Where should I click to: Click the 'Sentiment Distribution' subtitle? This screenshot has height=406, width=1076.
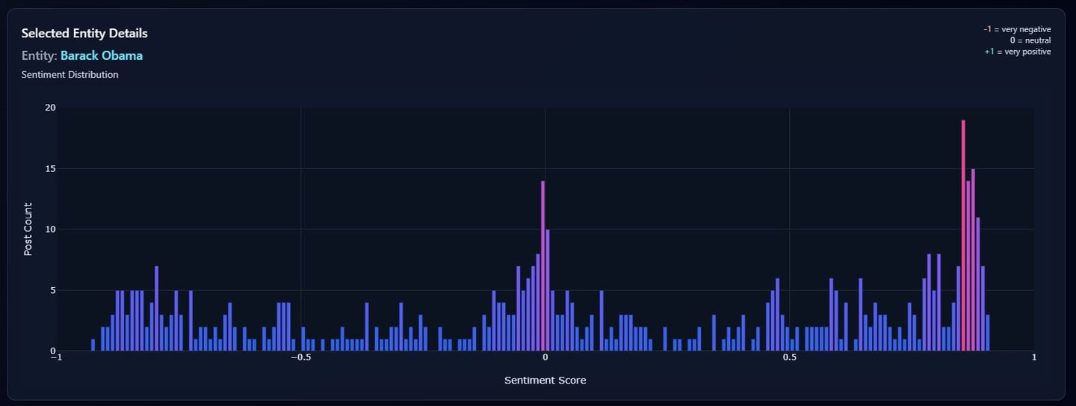click(69, 75)
